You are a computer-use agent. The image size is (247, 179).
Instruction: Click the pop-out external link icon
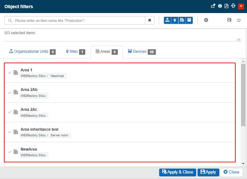tap(213, 6)
